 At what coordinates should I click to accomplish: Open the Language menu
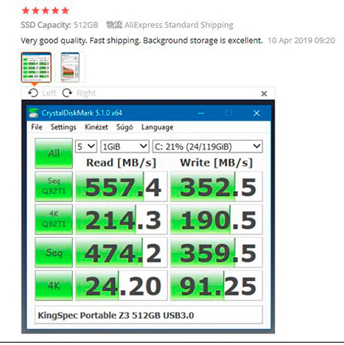coord(157,127)
